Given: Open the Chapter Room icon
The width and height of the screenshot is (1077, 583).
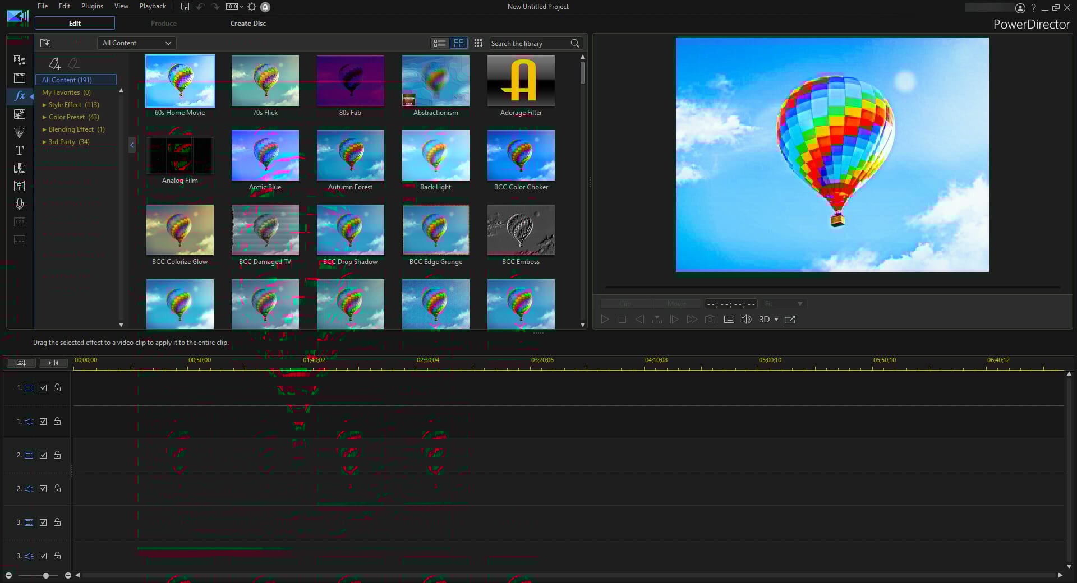Looking at the screenshot, I should tap(20, 222).
